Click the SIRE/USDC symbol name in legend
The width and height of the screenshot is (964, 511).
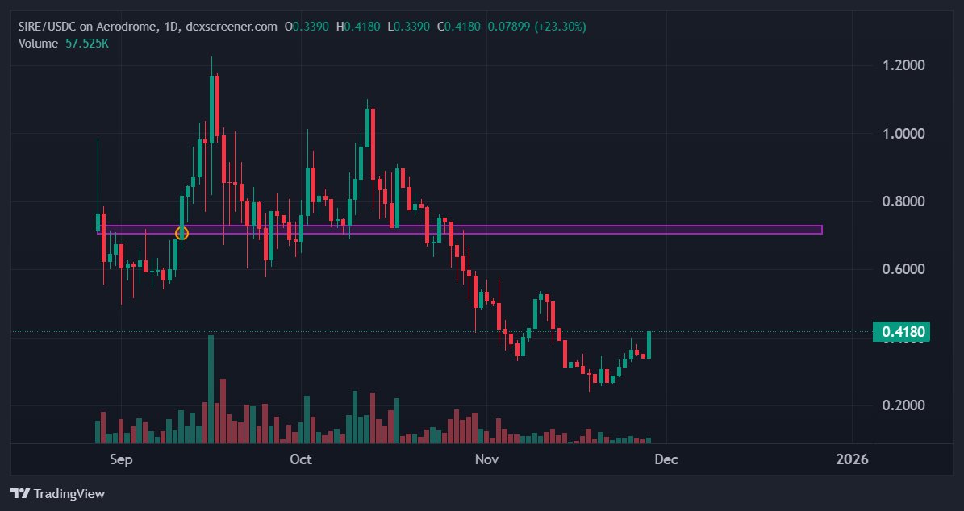[48, 25]
